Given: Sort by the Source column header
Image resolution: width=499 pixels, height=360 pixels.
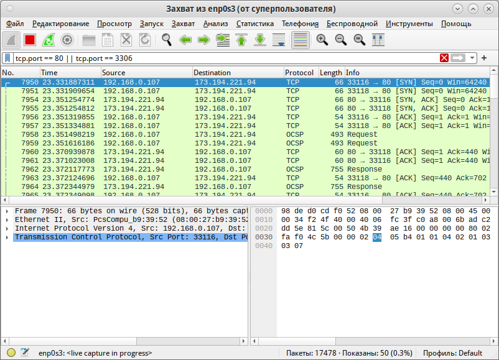Looking at the screenshot, I should click(147, 73).
